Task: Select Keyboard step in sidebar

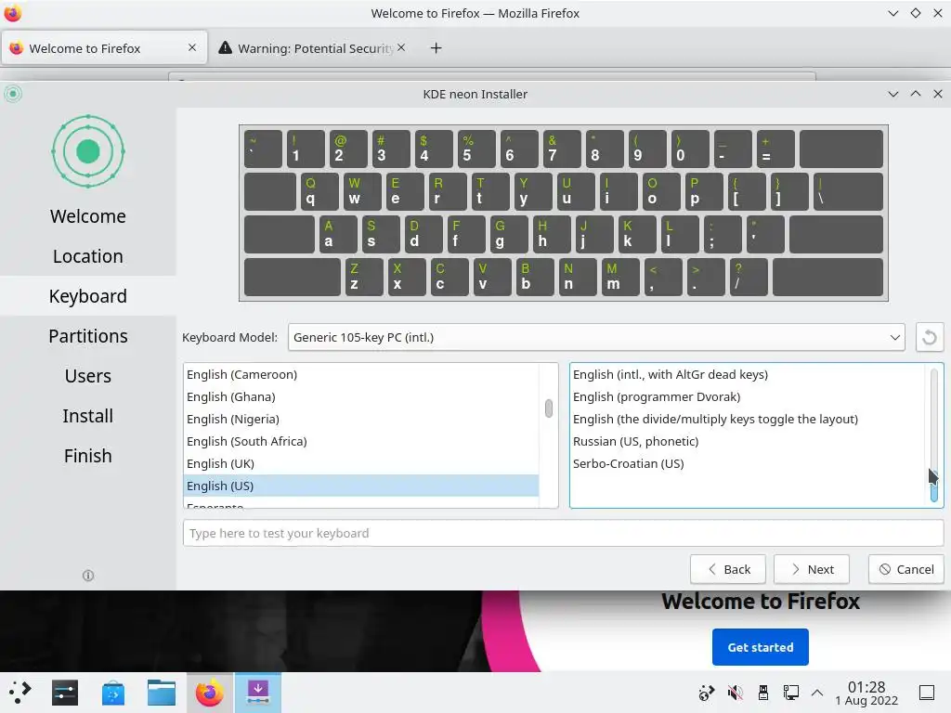Action: point(88,296)
